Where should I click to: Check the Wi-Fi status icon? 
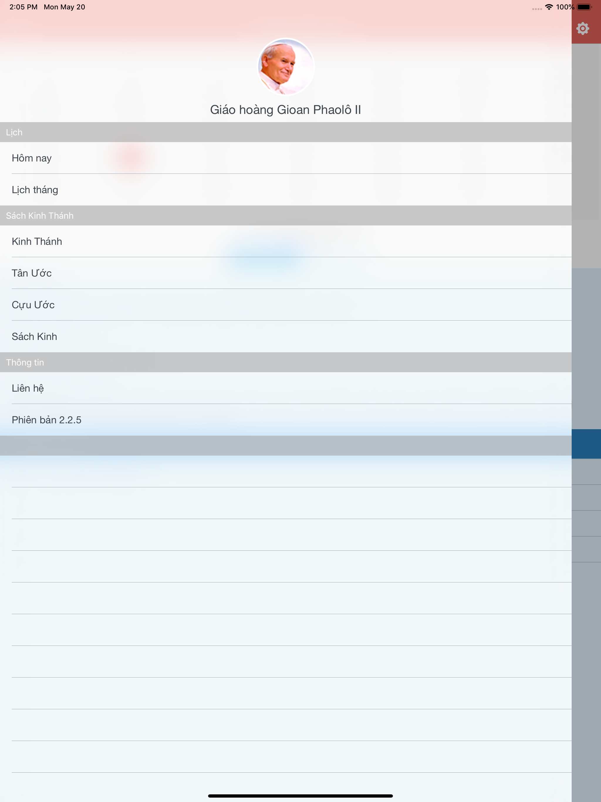549,7
